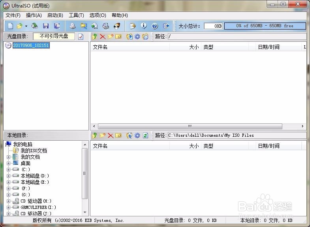Click the Extract icon in the disc pane toolbar
The height and width of the screenshot is (227, 310).
[129, 37]
